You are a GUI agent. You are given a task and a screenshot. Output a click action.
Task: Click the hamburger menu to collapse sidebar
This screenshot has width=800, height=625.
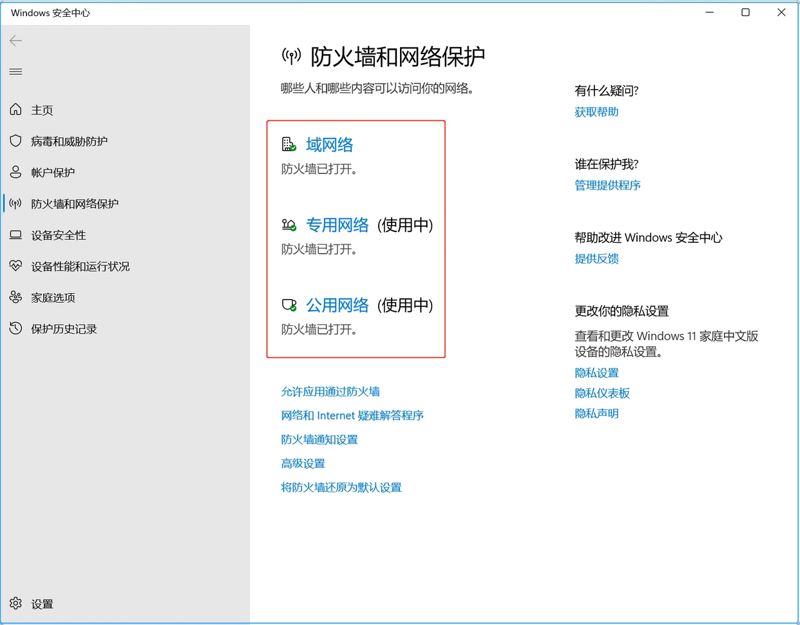[15, 72]
